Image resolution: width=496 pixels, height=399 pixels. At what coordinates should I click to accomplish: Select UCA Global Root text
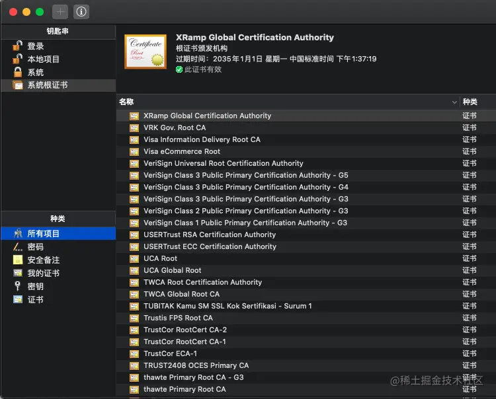point(173,270)
